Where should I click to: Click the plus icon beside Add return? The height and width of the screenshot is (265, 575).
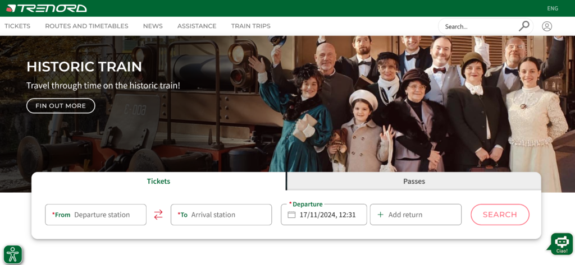point(380,215)
